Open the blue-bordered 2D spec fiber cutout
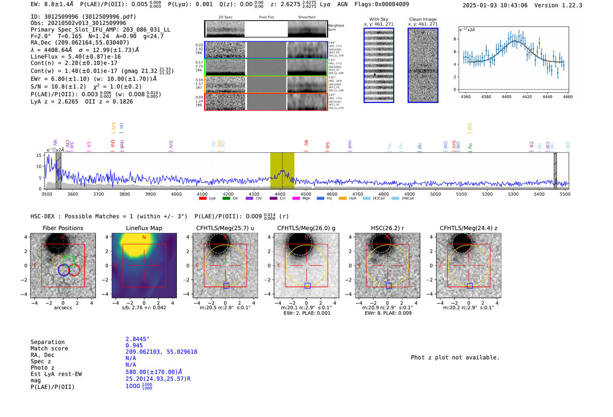 click(266, 50)
